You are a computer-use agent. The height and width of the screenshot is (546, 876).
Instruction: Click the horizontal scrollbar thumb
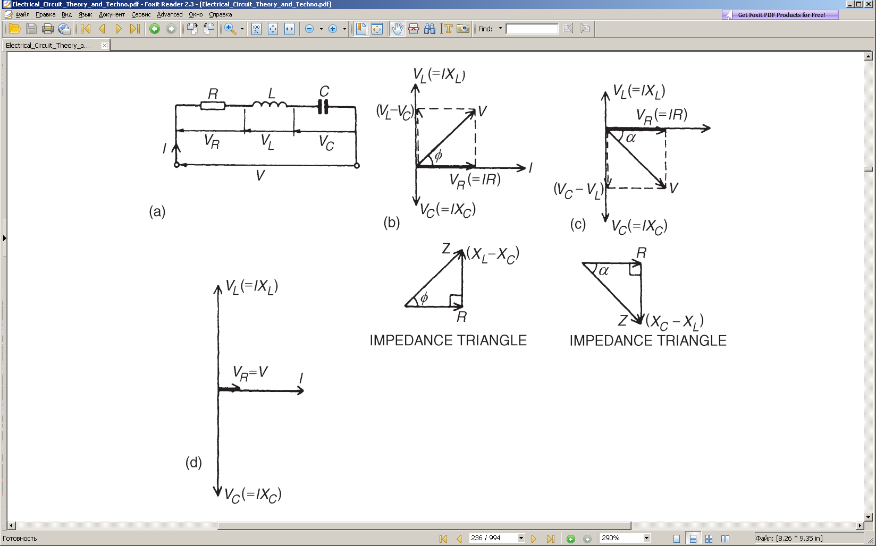(x=424, y=526)
